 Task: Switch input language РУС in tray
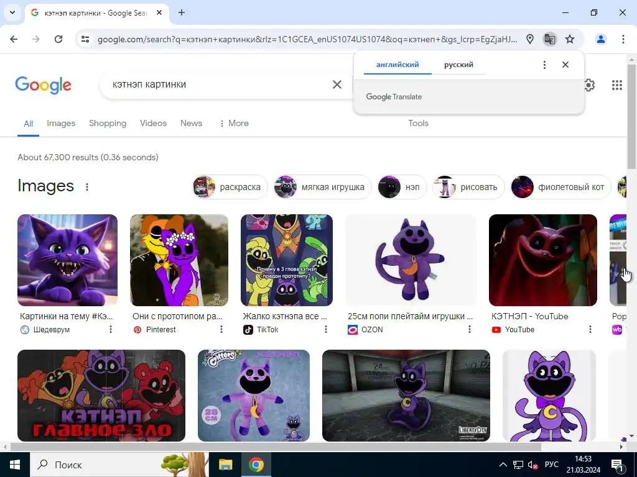pyautogui.click(x=551, y=465)
